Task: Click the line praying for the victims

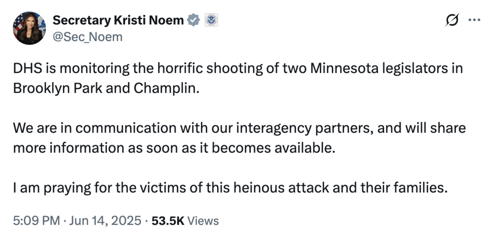Action: coord(230,188)
